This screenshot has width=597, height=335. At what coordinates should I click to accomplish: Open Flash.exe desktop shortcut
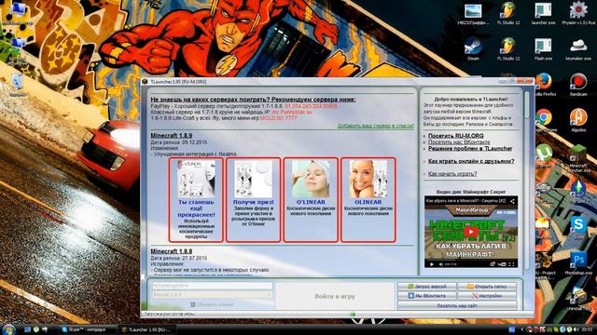click(x=543, y=48)
